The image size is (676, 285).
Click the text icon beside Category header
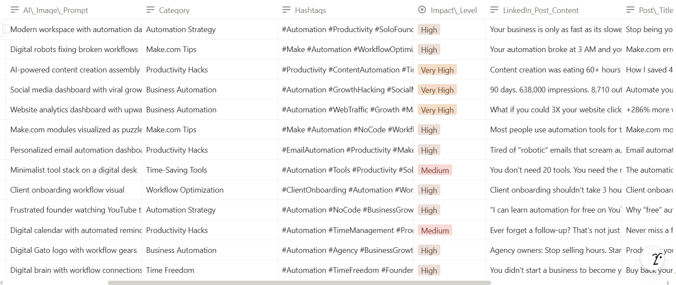pos(150,10)
